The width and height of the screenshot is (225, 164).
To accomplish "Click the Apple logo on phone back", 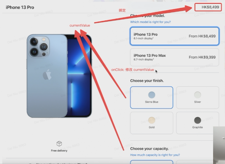I will coord(47,75).
